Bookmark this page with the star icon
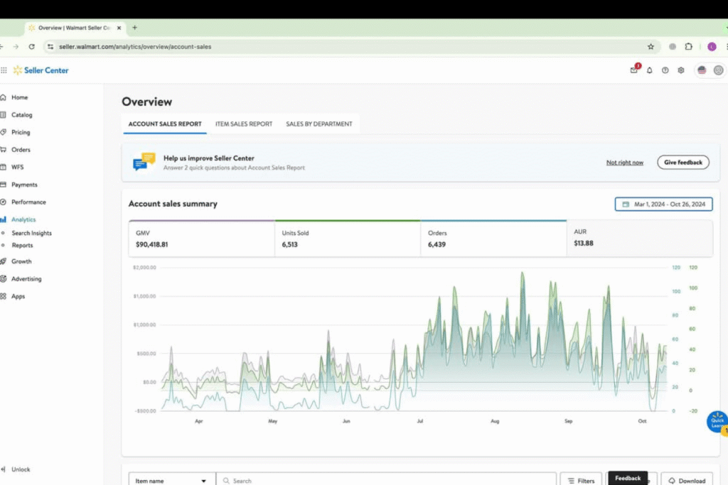728x485 pixels. (x=651, y=46)
